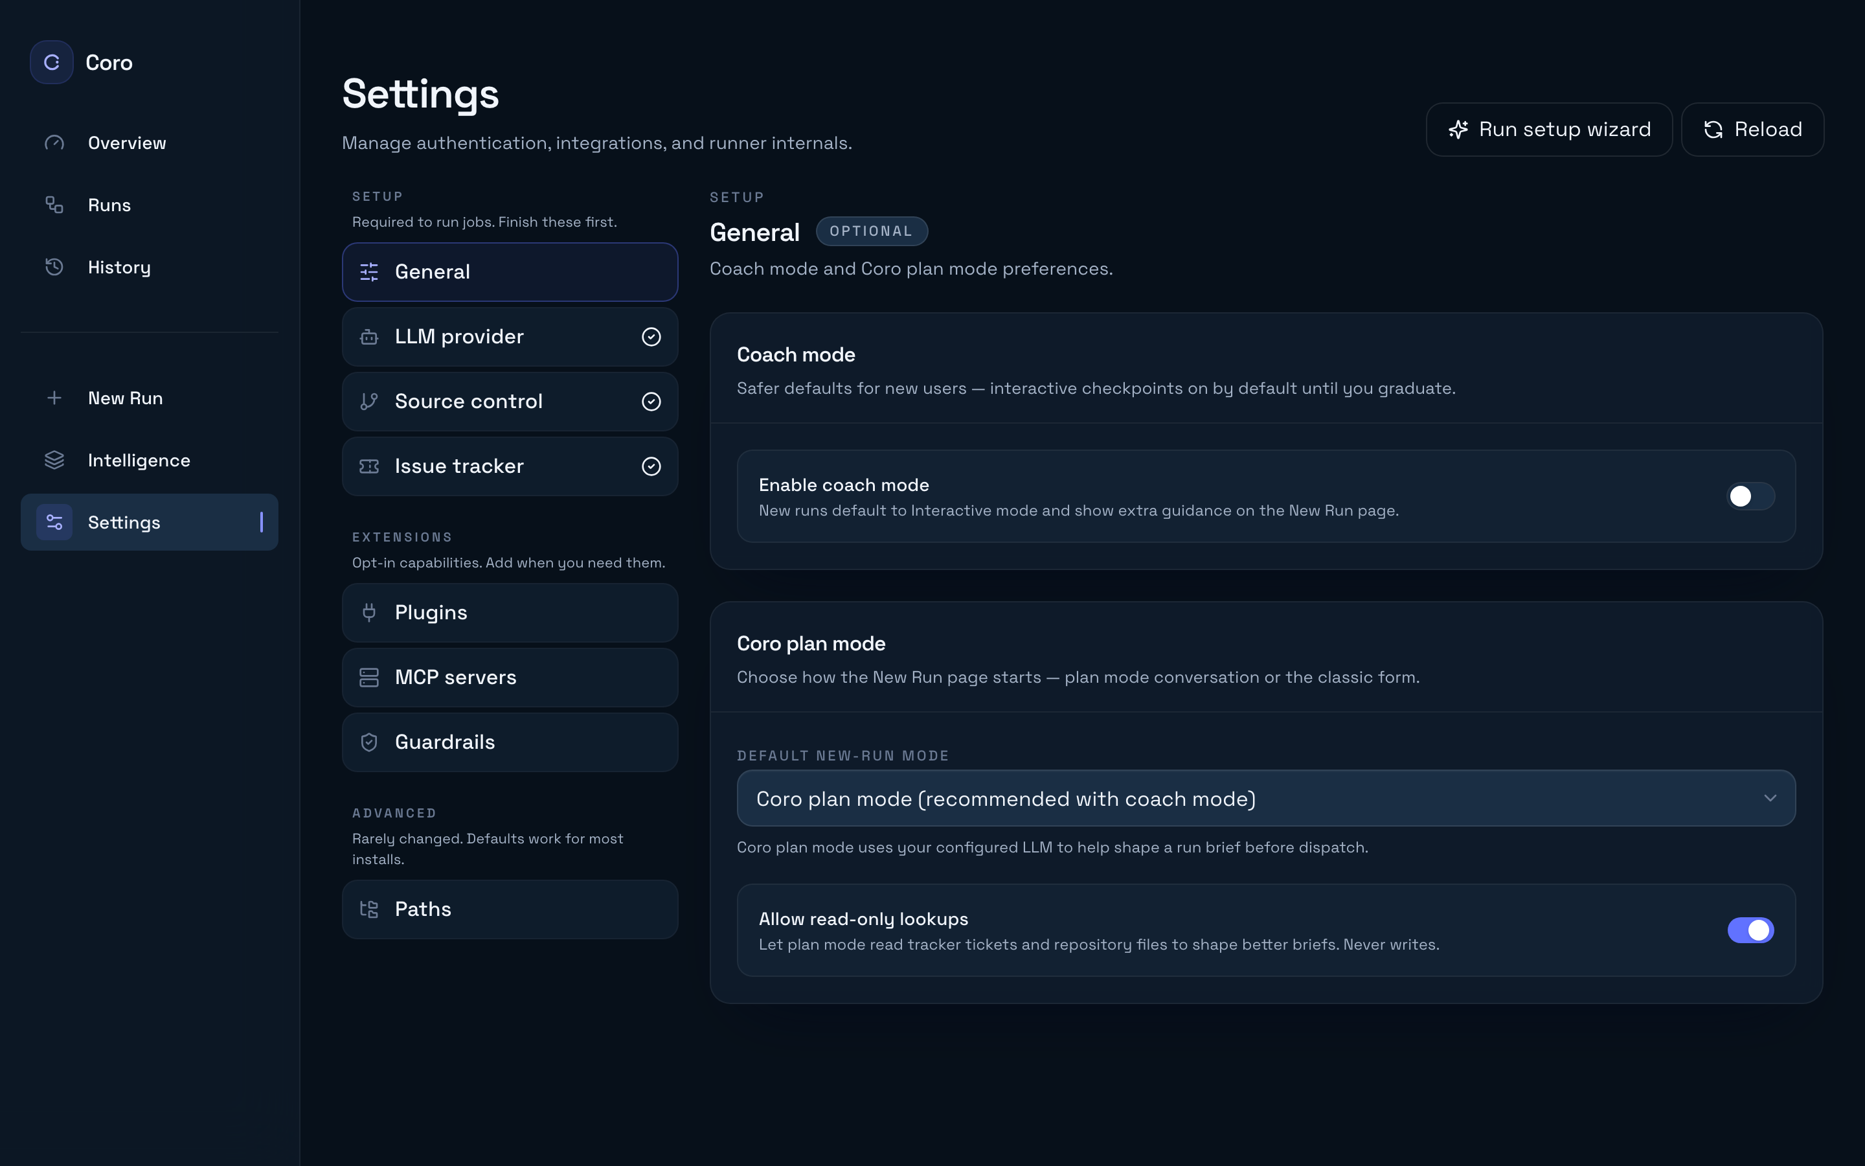
Task: Click the Issue tracker ticket icon
Action: [369, 466]
